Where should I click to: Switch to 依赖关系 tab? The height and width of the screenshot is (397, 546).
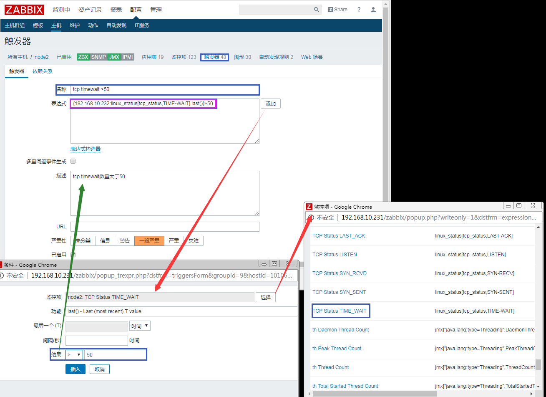coord(43,71)
